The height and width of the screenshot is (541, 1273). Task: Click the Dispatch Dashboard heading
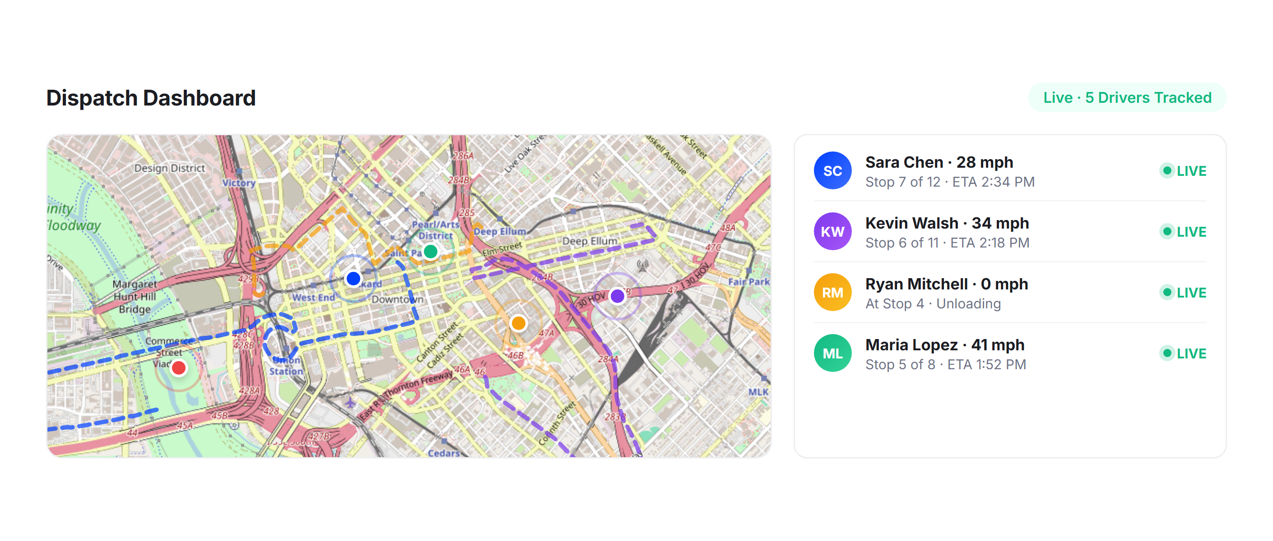[x=151, y=98]
